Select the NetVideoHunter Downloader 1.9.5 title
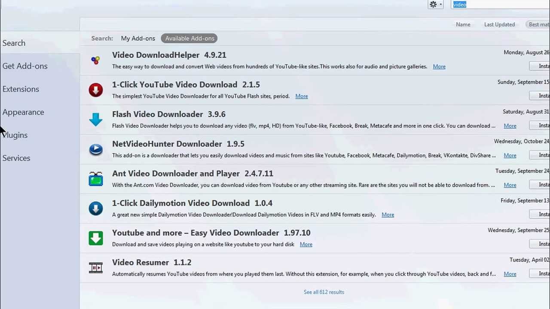The height and width of the screenshot is (309, 550). coord(178,144)
